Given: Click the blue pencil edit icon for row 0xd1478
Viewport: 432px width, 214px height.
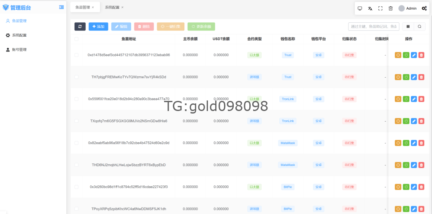Looking at the screenshot, I should pyautogui.click(x=413, y=55).
